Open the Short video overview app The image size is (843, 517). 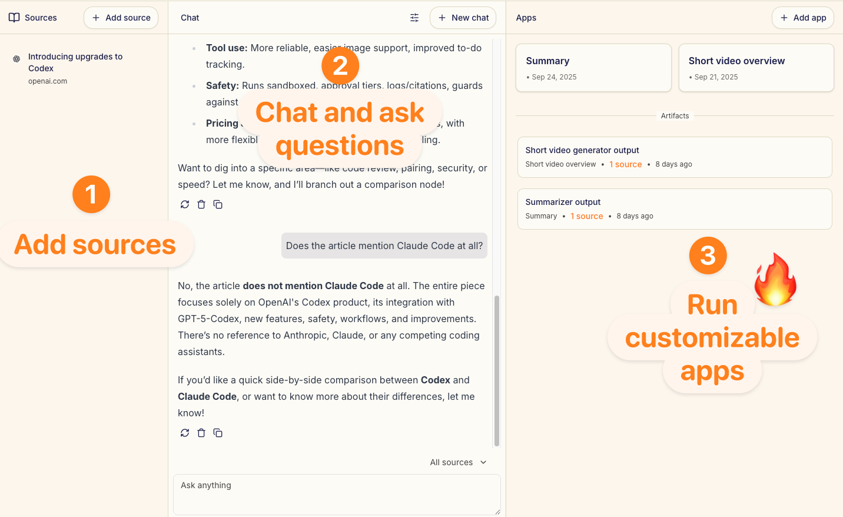pyautogui.click(x=756, y=68)
